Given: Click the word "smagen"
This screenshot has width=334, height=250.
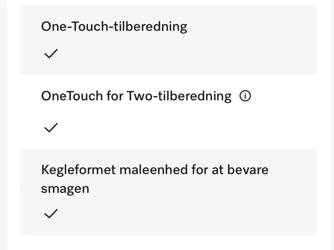Looking at the screenshot, I should [x=65, y=189].
